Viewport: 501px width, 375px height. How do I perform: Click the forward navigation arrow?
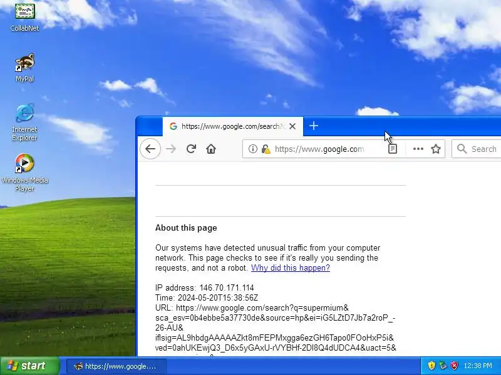[x=171, y=149]
